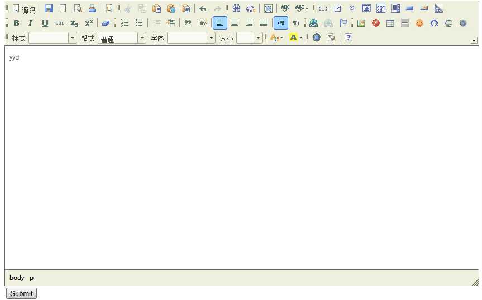The width and height of the screenshot is (482, 300).
Task: Increase paragraph indent
Action: point(171,23)
